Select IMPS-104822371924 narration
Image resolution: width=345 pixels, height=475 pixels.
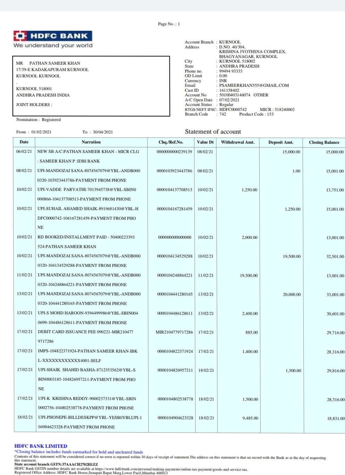[88, 356]
